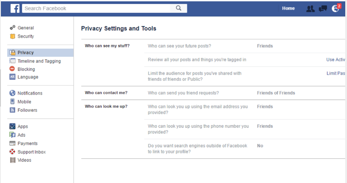Click the search magnifier button

coord(179,8)
